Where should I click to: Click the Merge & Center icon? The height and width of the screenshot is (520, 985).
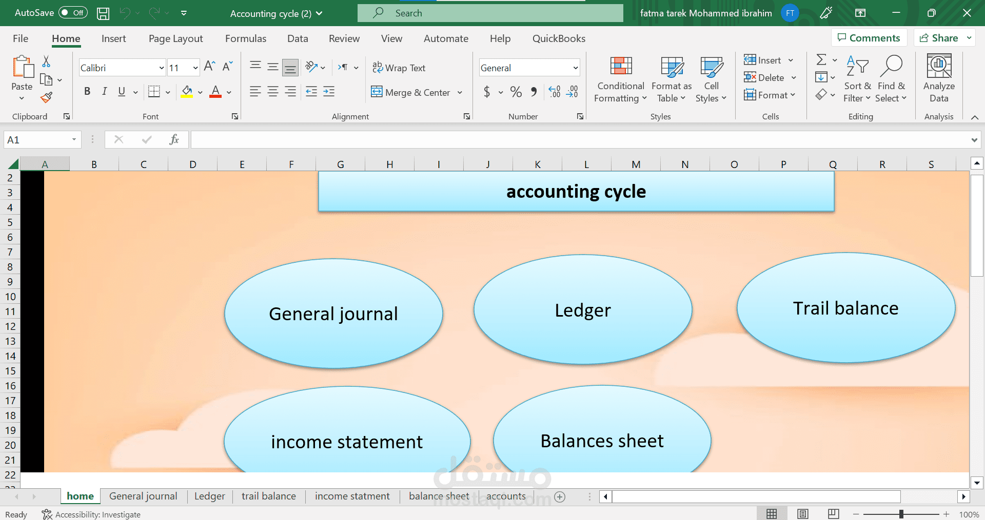(378, 92)
